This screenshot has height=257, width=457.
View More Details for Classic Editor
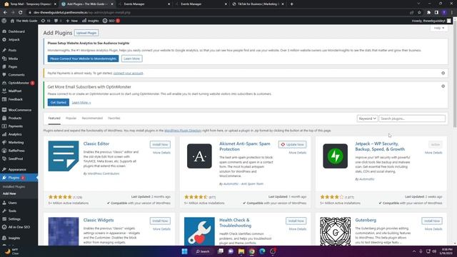[161, 153]
